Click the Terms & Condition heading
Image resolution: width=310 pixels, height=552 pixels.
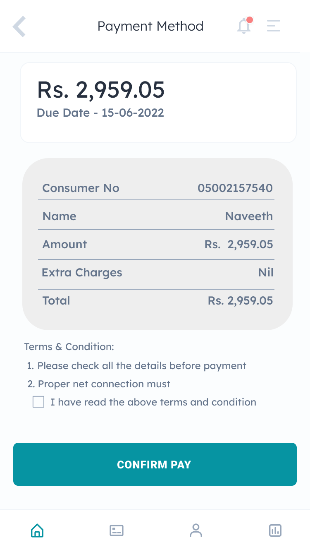click(x=69, y=347)
